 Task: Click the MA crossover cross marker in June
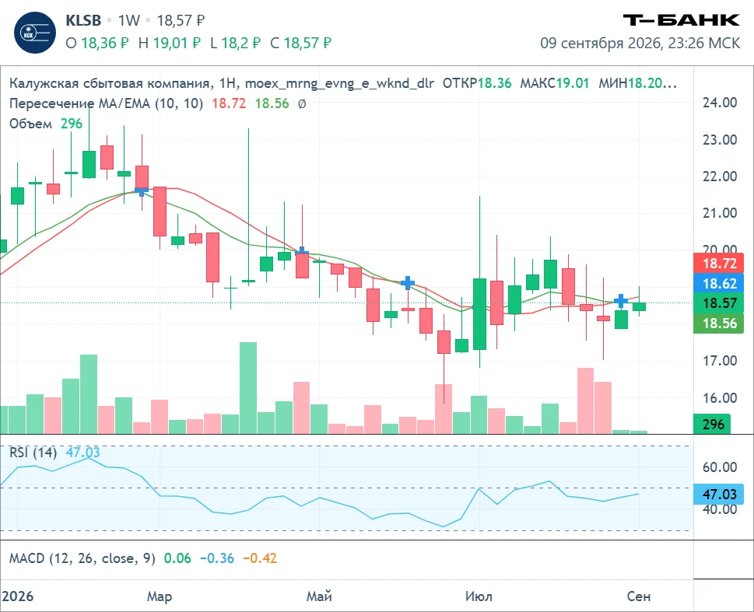[x=408, y=283]
